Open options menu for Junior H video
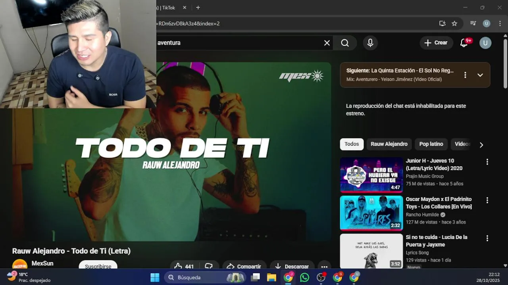Image resolution: width=508 pixels, height=285 pixels. click(487, 162)
